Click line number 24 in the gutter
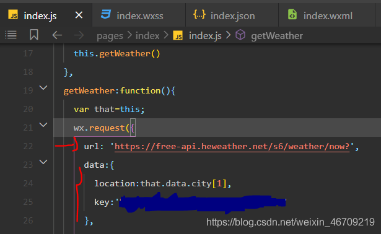The height and width of the screenshot is (234, 381). [28, 183]
